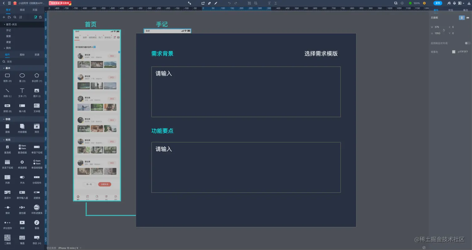Switch to the 页面 tab

35,10
